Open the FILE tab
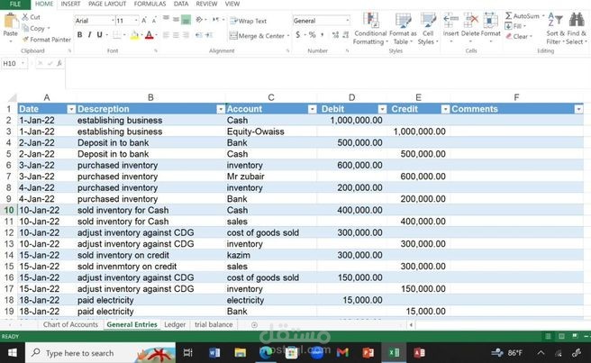 point(15,4)
